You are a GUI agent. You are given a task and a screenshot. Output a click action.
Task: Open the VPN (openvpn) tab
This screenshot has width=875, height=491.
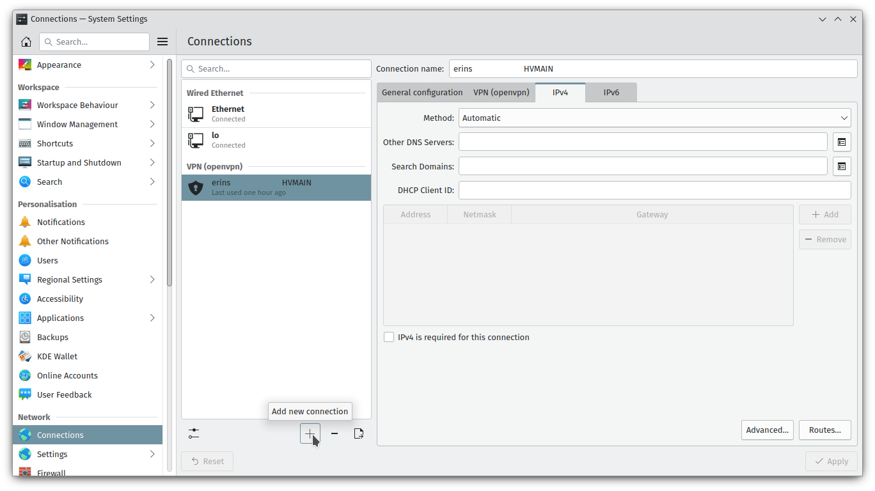tap(501, 92)
